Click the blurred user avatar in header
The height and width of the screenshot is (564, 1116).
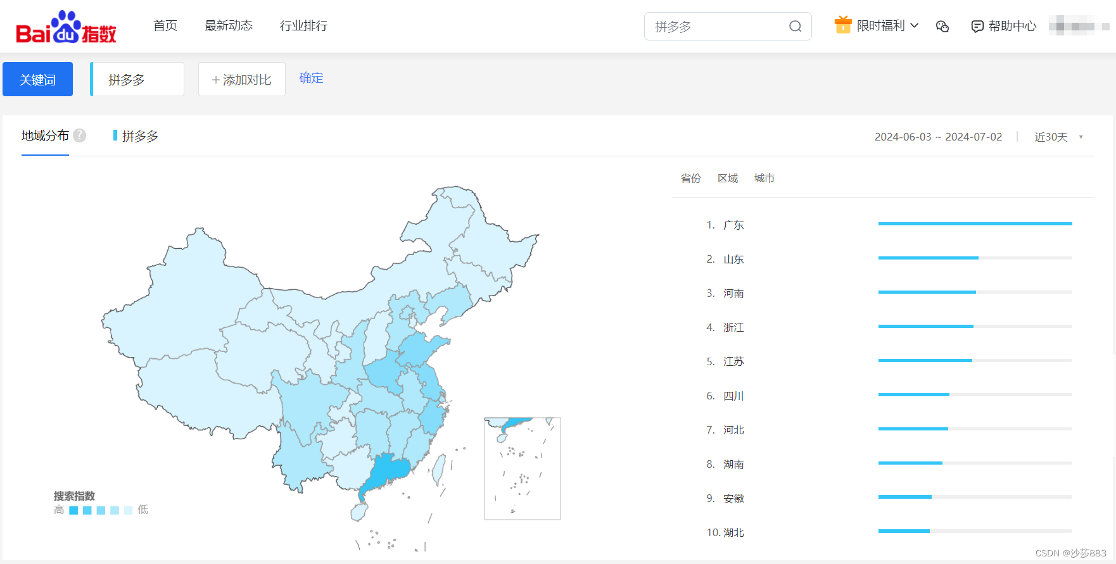1079,26
